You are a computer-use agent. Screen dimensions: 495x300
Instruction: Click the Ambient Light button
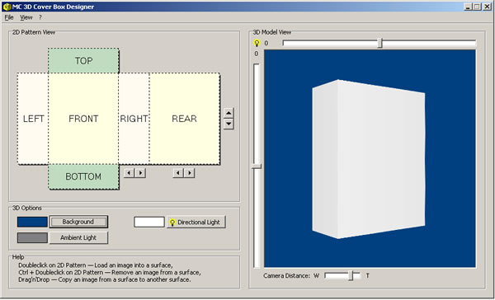click(78, 237)
